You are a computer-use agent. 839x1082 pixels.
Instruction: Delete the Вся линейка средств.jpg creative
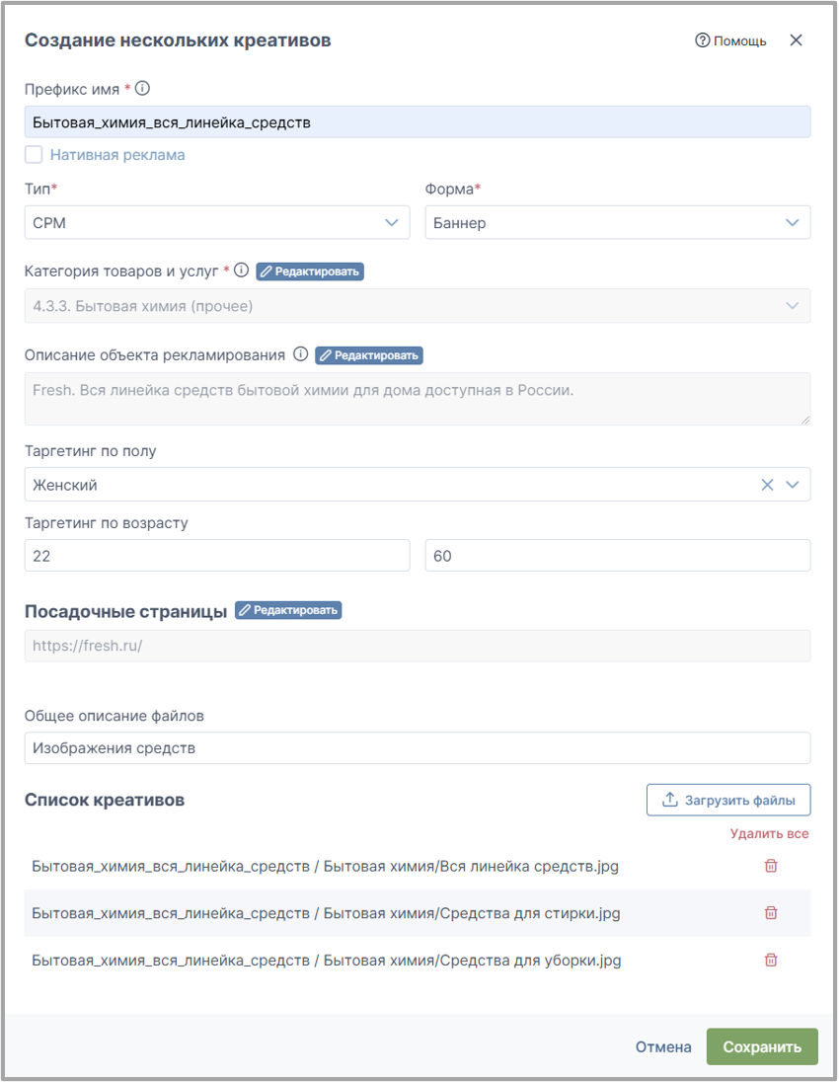pyautogui.click(x=771, y=866)
